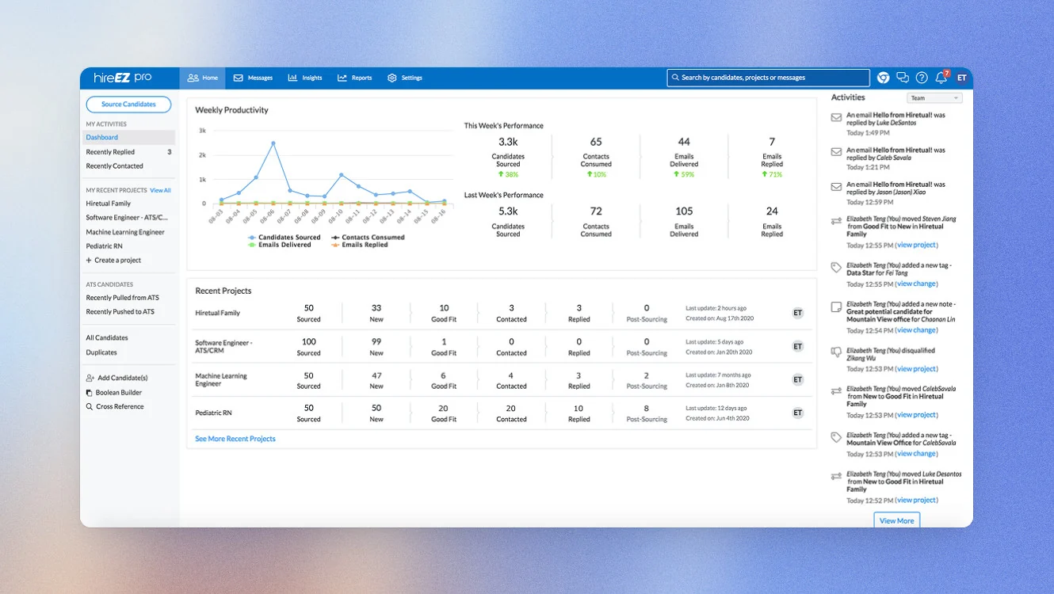Click the plus icon beside Create a project
The height and width of the screenshot is (594, 1054).
coord(89,260)
